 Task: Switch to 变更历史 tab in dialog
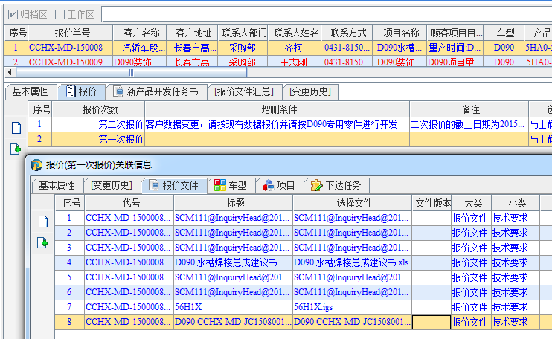coord(112,185)
